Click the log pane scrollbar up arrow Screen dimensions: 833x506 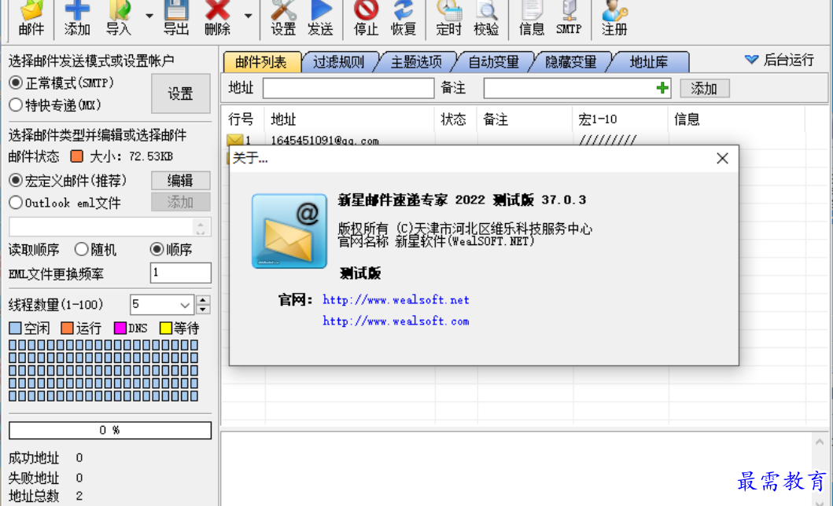pyautogui.click(x=820, y=442)
